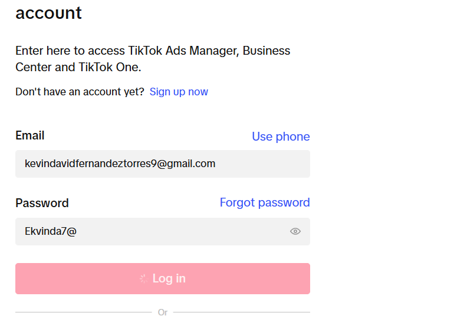Focus the Password input field

163,232
